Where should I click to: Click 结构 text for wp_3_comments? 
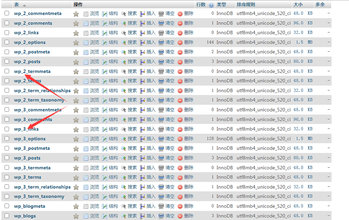coord(113,119)
